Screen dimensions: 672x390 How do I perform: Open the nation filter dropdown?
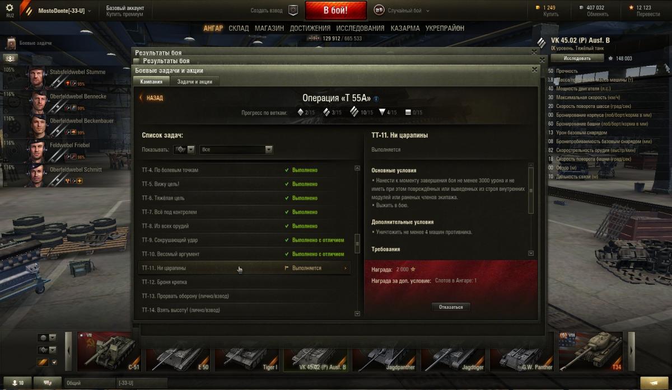47,337
